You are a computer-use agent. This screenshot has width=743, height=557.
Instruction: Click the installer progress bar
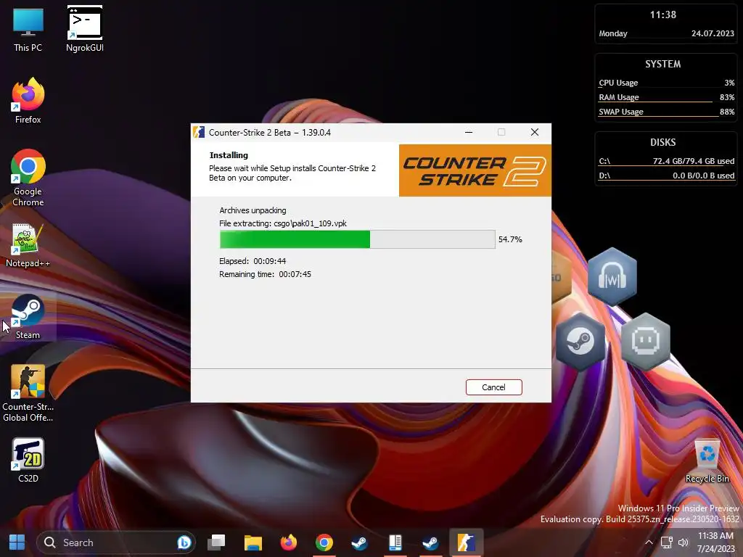click(357, 239)
